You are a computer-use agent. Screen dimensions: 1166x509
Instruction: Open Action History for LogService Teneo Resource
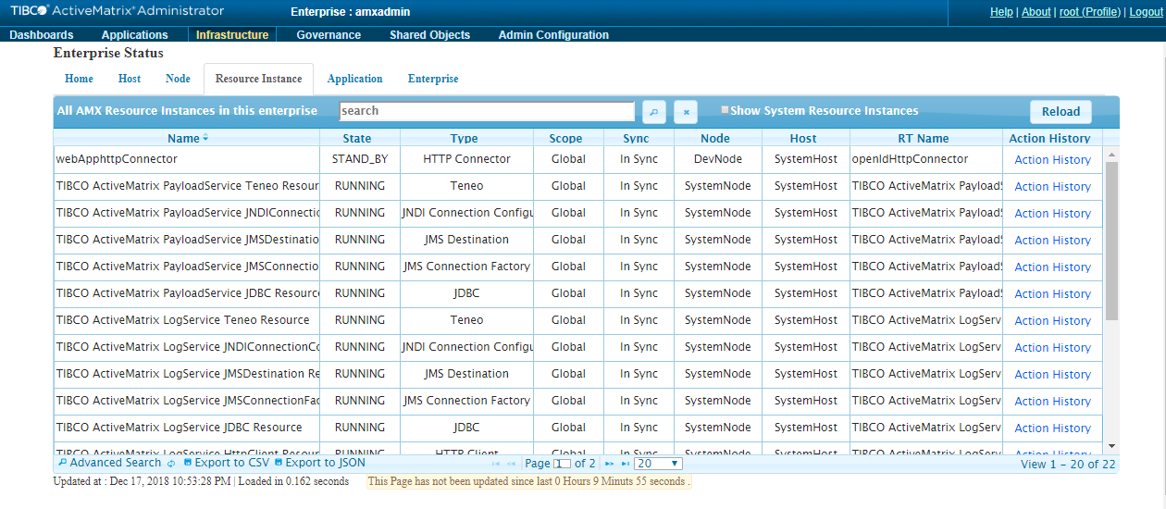point(1052,320)
